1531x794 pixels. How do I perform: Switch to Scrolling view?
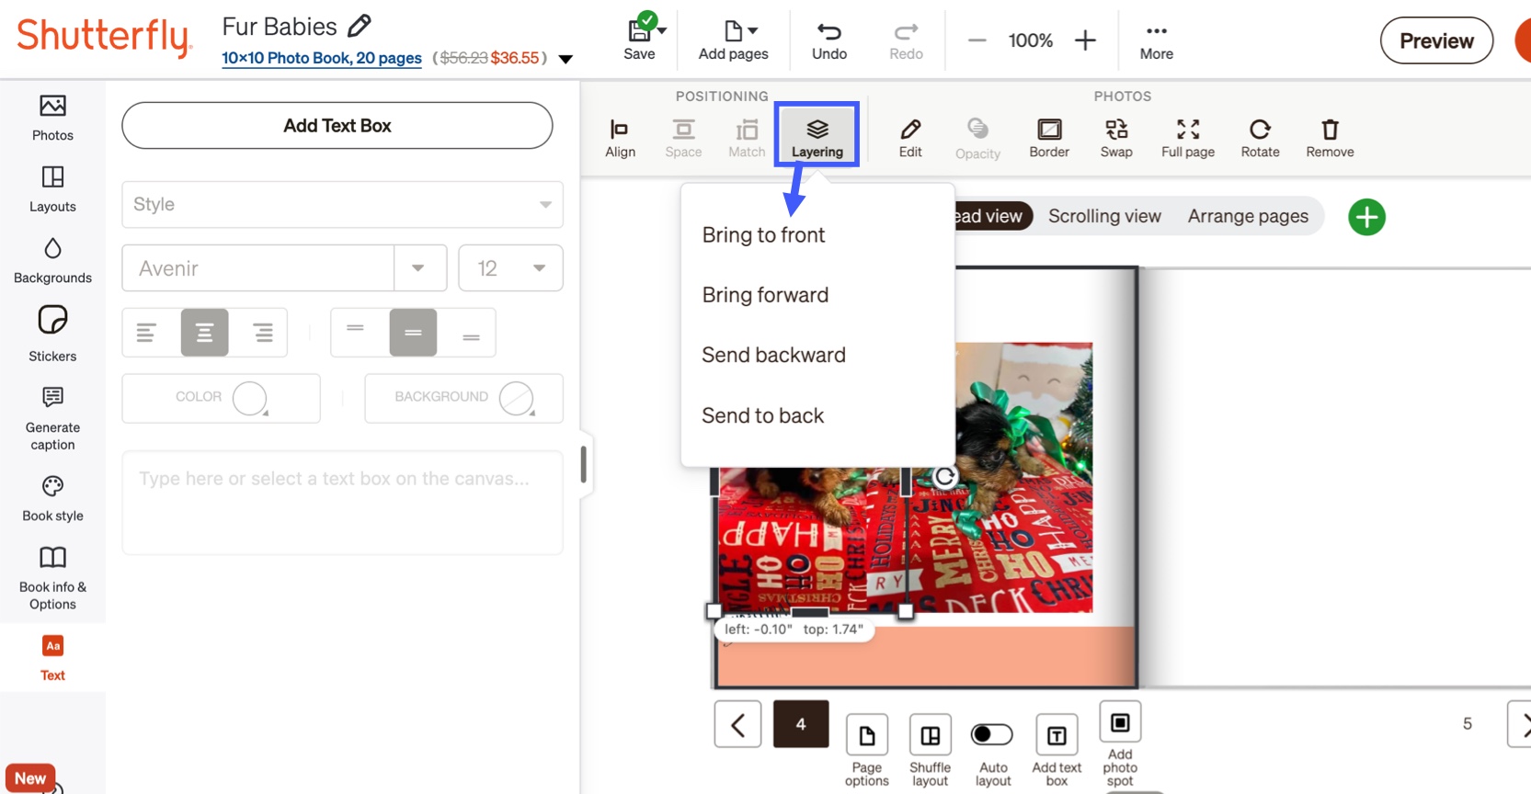(1104, 216)
